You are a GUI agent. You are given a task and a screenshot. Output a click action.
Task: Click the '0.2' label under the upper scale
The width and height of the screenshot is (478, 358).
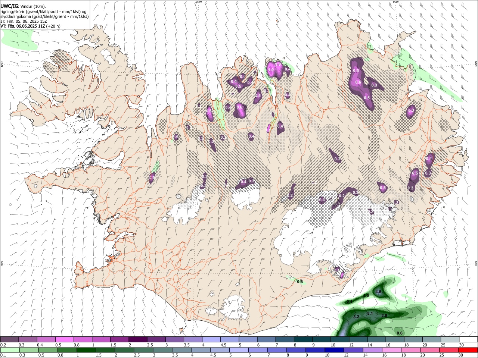pyautogui.click(x=3, y=345)
